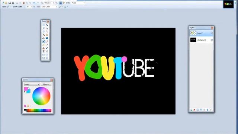Screen dimensions: 238x134
Task: Close the Tools panel
Action: (48, 22)
